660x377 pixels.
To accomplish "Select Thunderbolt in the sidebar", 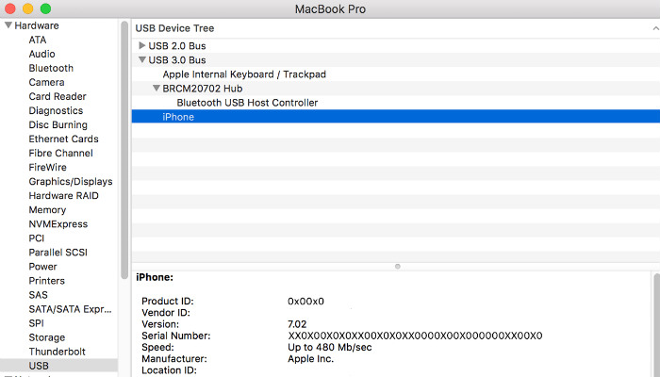I will point(57,352).
